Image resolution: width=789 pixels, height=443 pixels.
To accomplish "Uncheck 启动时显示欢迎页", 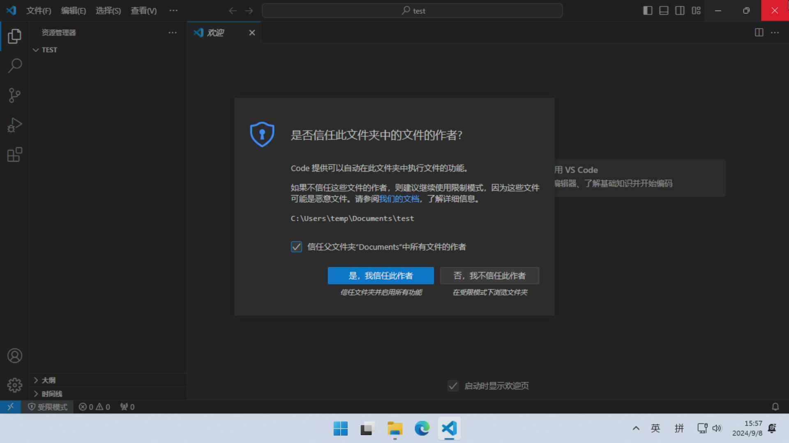I will [453, 386].
